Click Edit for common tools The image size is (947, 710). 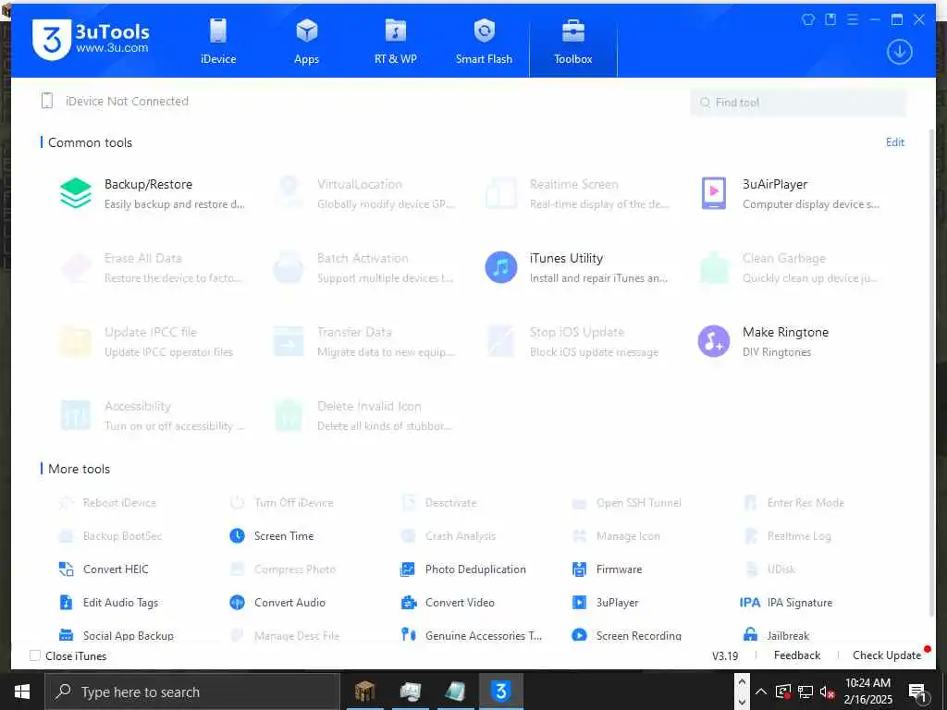point(895,141)
